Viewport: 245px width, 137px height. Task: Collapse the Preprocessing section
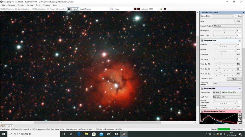coord(202,88)
